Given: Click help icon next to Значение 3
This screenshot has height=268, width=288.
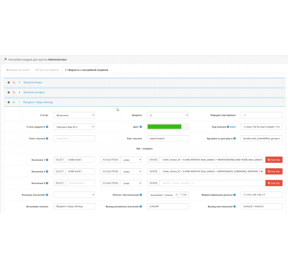Looking at the screenshot, I should [47, 183].
